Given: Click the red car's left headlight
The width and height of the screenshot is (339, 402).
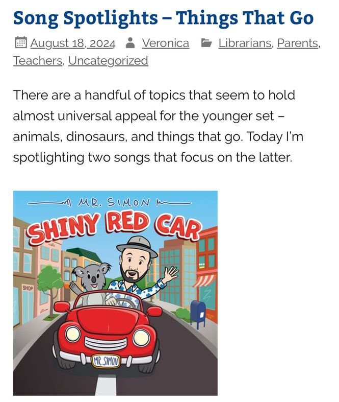Looking at the screenshot, I should coord(73,334).
